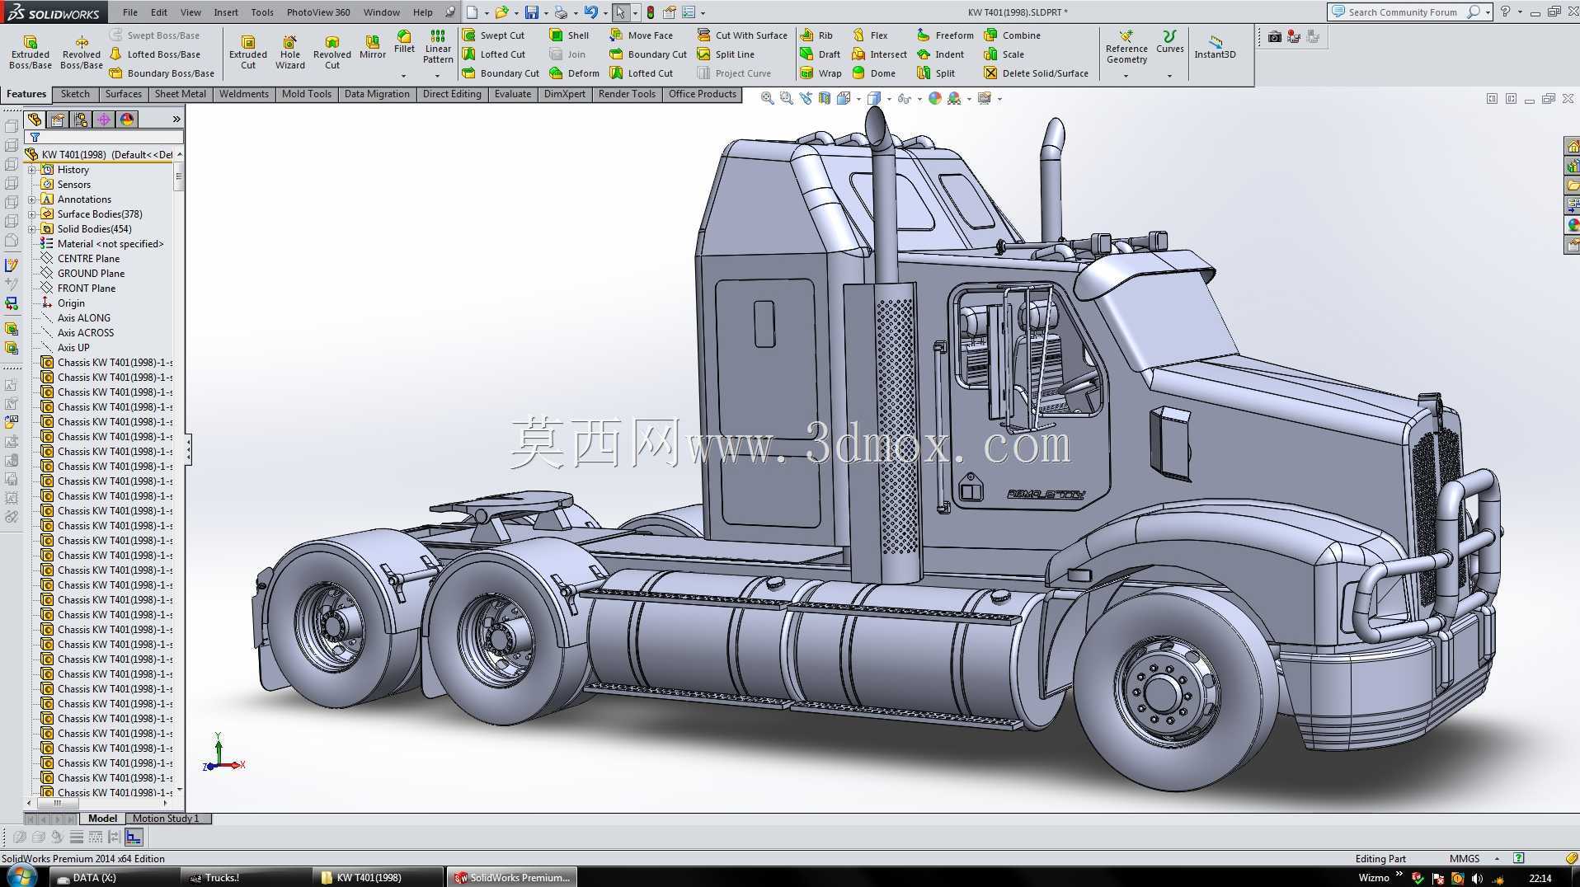Toggle the Section View tool
1580x887 pixels.
click(825, 98)
